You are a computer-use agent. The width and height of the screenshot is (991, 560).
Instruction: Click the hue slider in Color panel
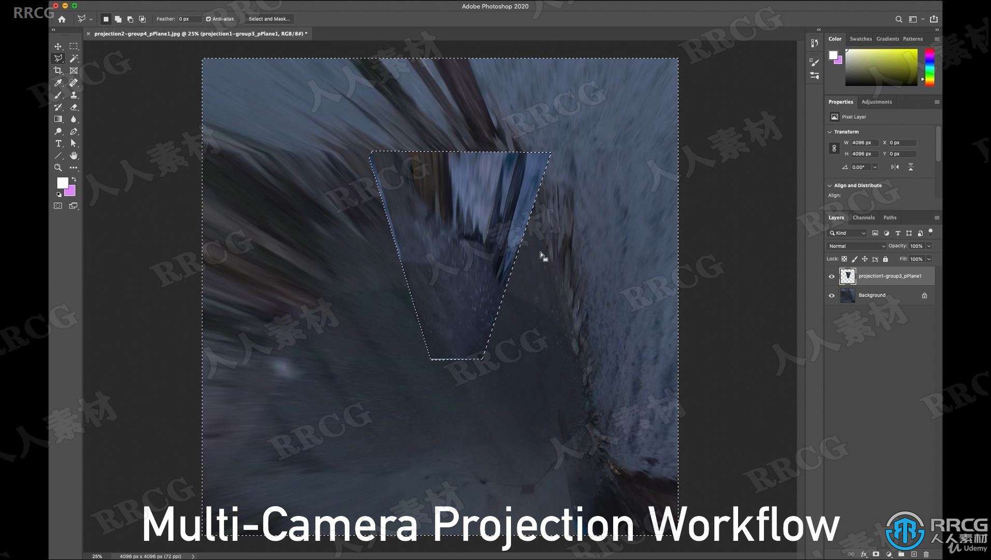pyautogui.click(x=929, y=67)
